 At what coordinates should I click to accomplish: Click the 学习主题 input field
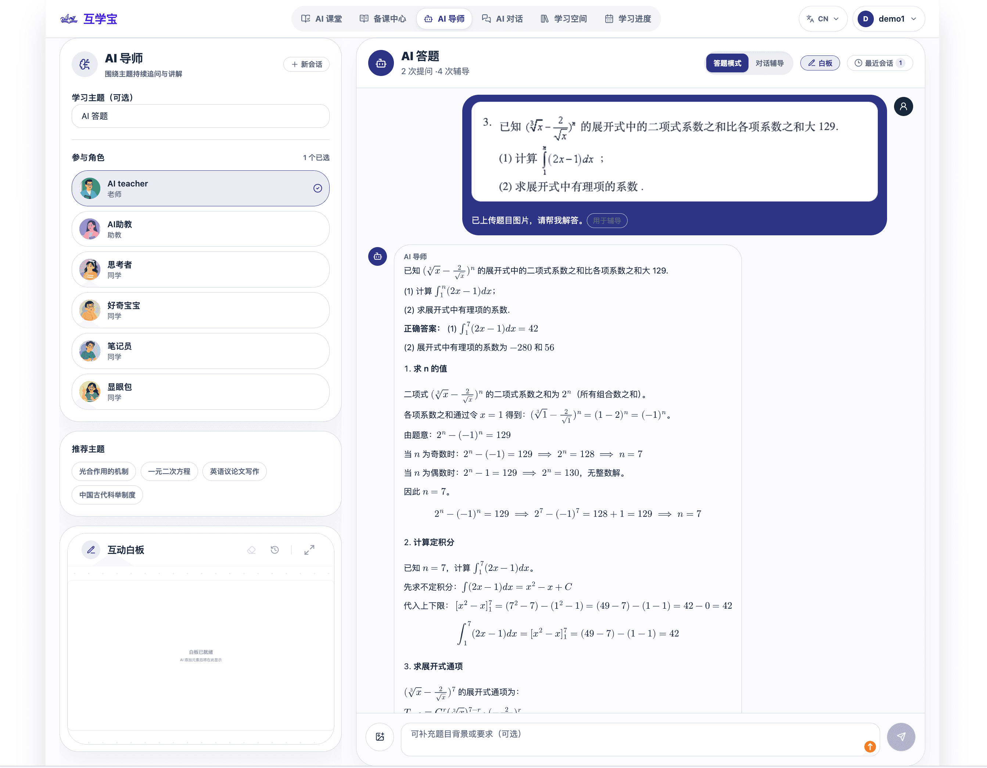[x=201, y=116]
